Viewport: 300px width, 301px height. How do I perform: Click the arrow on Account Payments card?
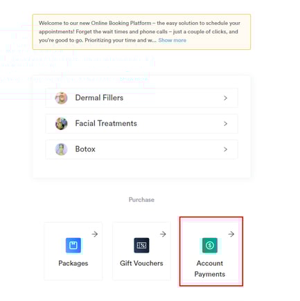pos(231,234)
